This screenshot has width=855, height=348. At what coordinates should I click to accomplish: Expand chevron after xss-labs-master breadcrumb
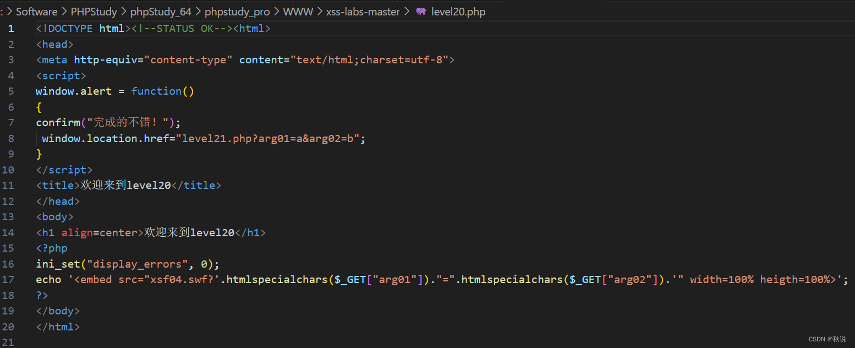coord(407,12)
